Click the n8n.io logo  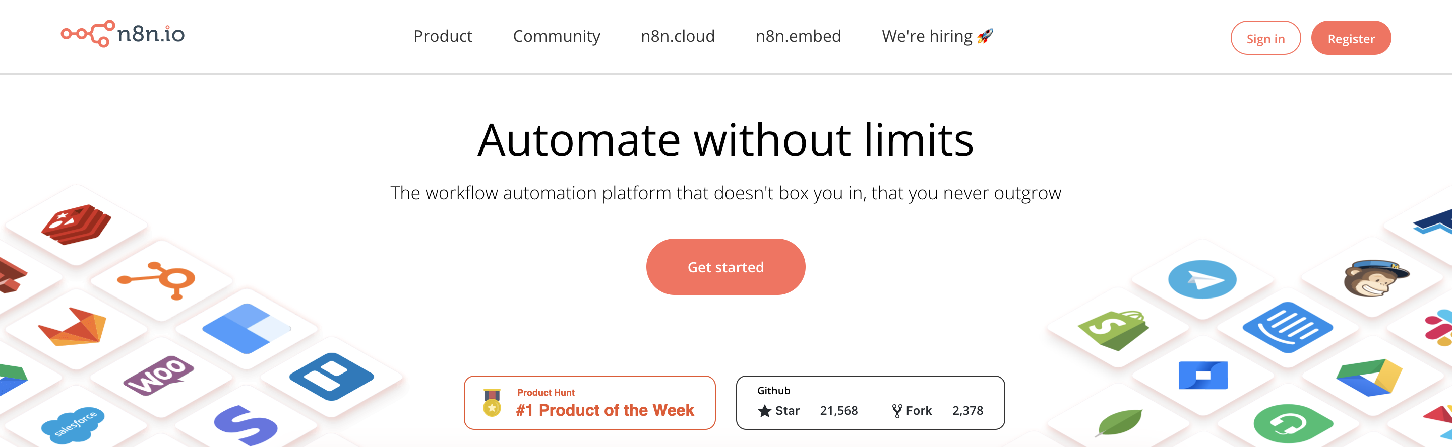[123, 34]
